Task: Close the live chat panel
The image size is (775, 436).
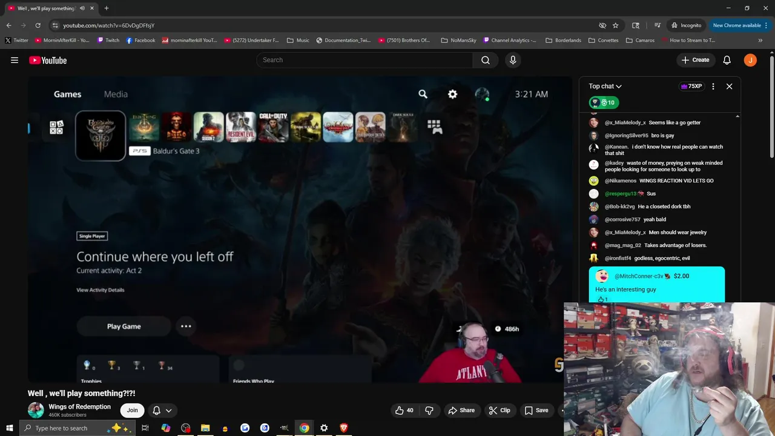Action: pos(729,86)
